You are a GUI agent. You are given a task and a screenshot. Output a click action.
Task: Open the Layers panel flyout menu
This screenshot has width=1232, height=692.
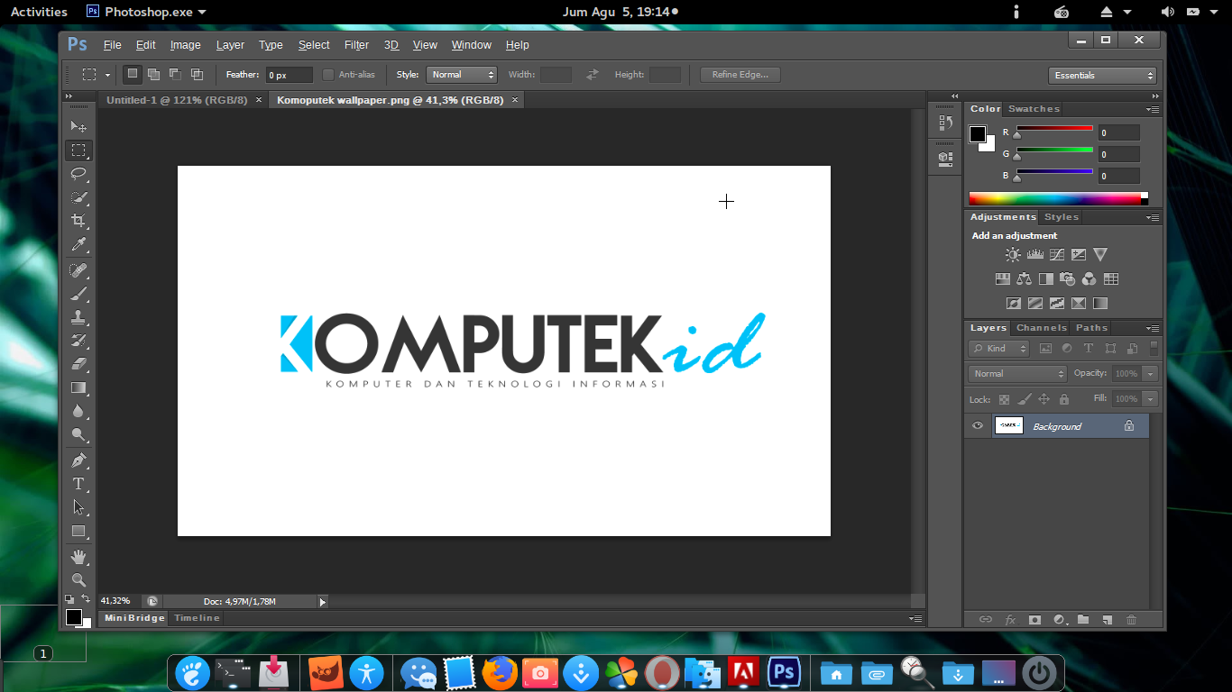coord(1153,328)
